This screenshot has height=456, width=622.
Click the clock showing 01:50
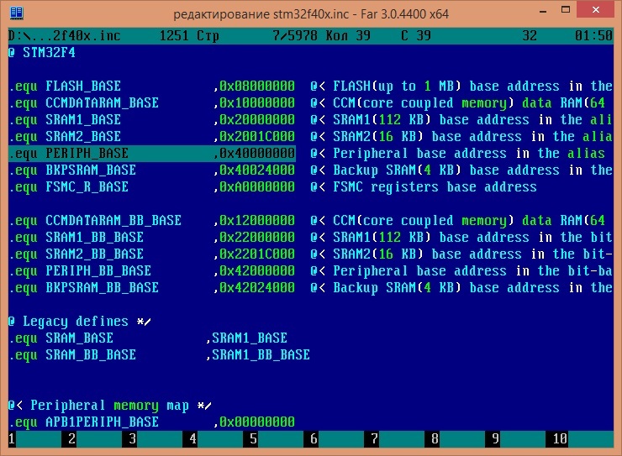point(593,35)
